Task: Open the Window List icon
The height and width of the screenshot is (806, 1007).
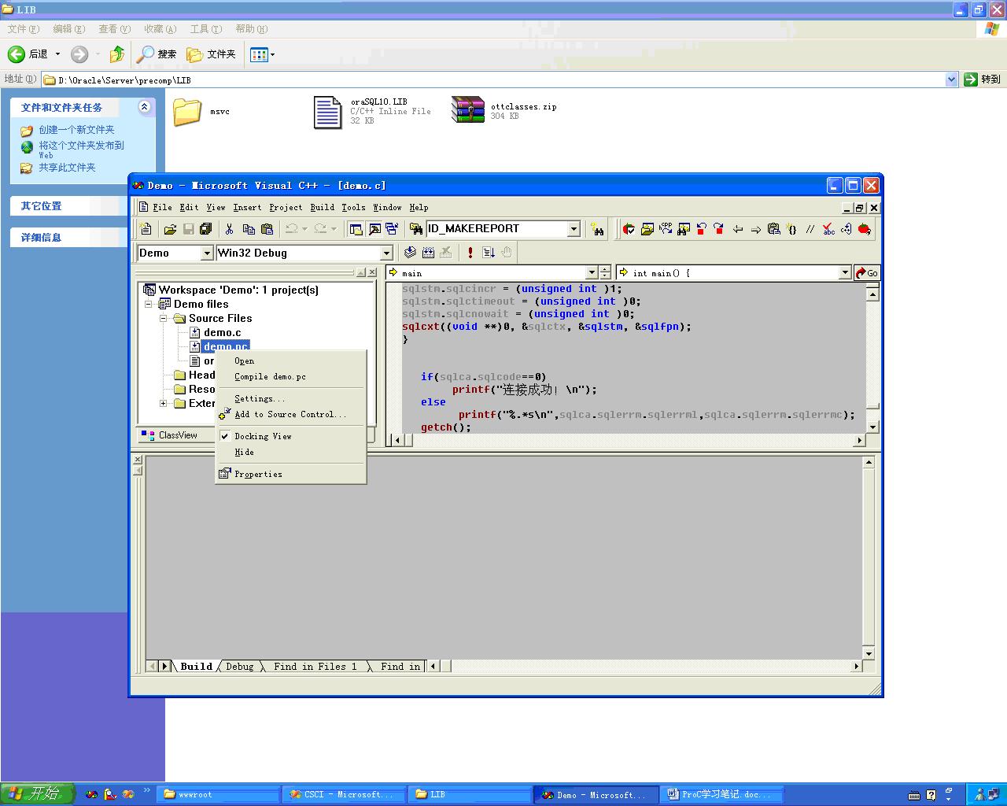Action: [392, 229]
